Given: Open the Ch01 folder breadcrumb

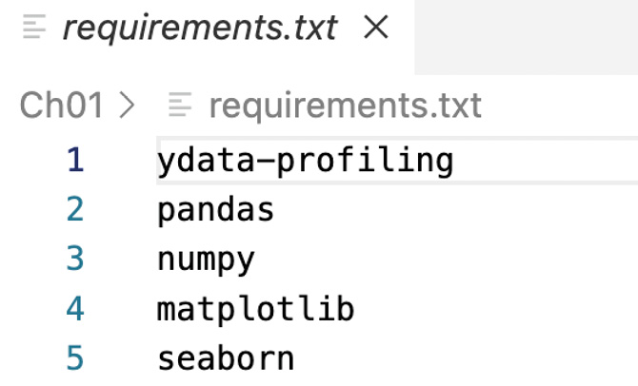Looking at the screenshot, I should tap(62, 106).
